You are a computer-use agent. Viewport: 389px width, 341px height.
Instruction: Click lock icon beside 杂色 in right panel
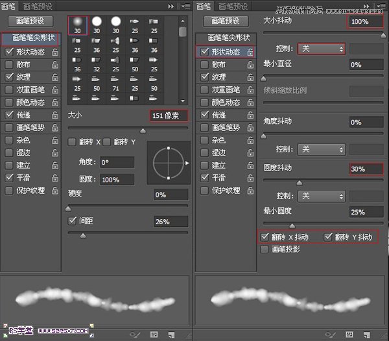250,140
